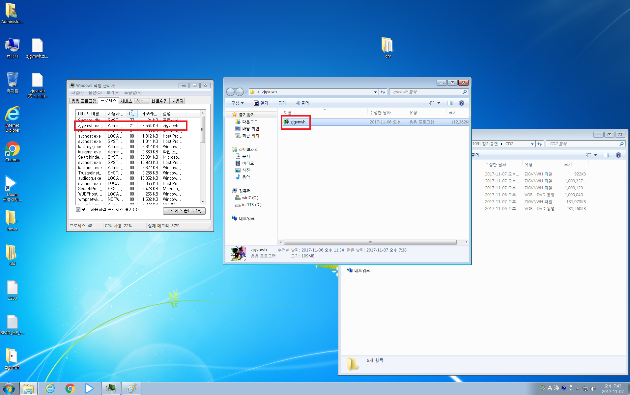630x395 pixels.
Task: Click 열기 button in Explorer toolbar
Action: pyautogui.click(x=261, y=103)
